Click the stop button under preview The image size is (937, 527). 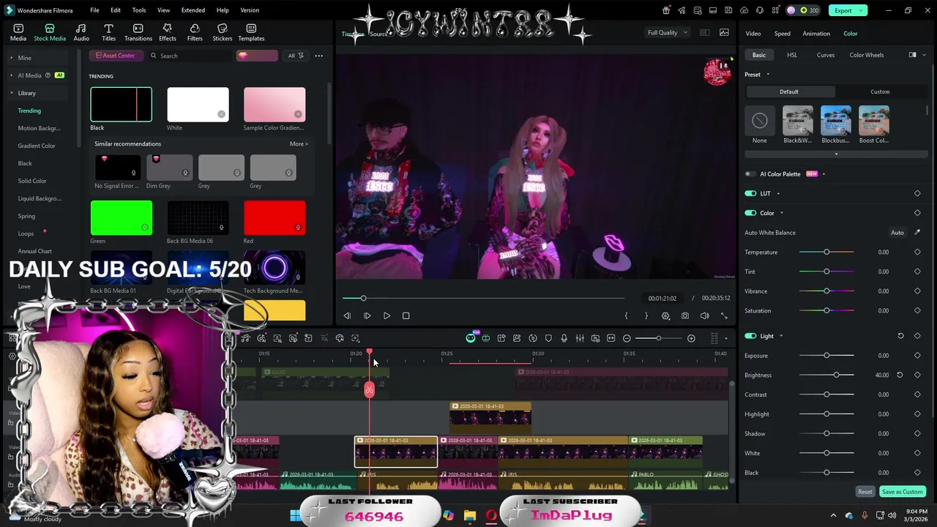point(406,315)
